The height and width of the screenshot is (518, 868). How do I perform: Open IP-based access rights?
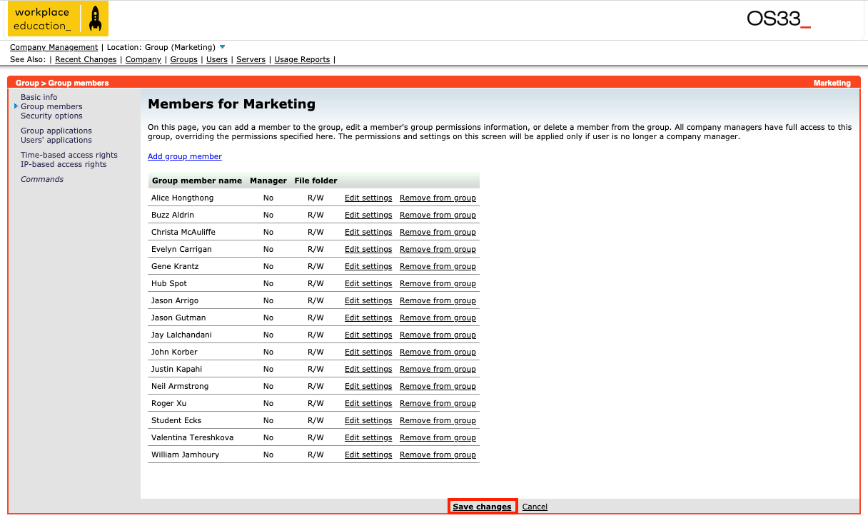(64, 164)
